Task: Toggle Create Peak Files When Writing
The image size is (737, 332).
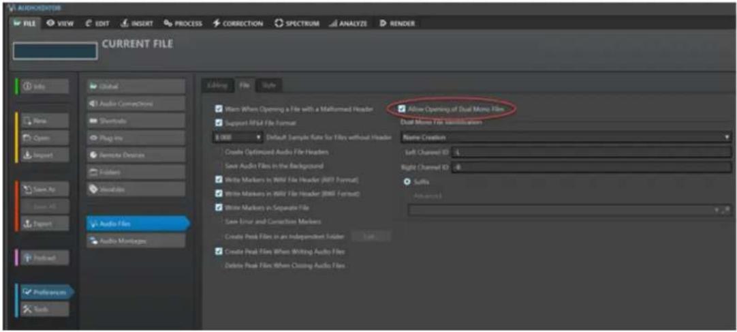Action: 219,252
